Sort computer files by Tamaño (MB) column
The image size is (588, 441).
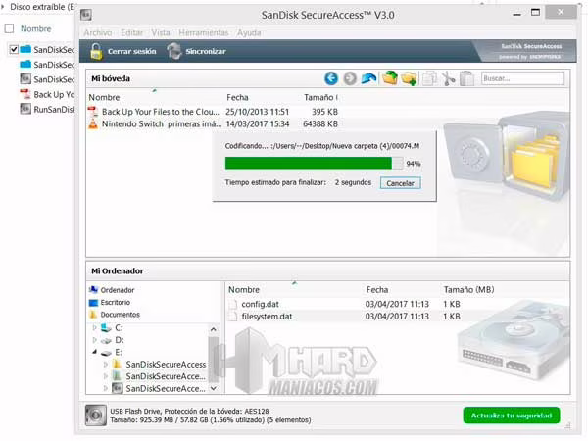(x=468, y=290)
